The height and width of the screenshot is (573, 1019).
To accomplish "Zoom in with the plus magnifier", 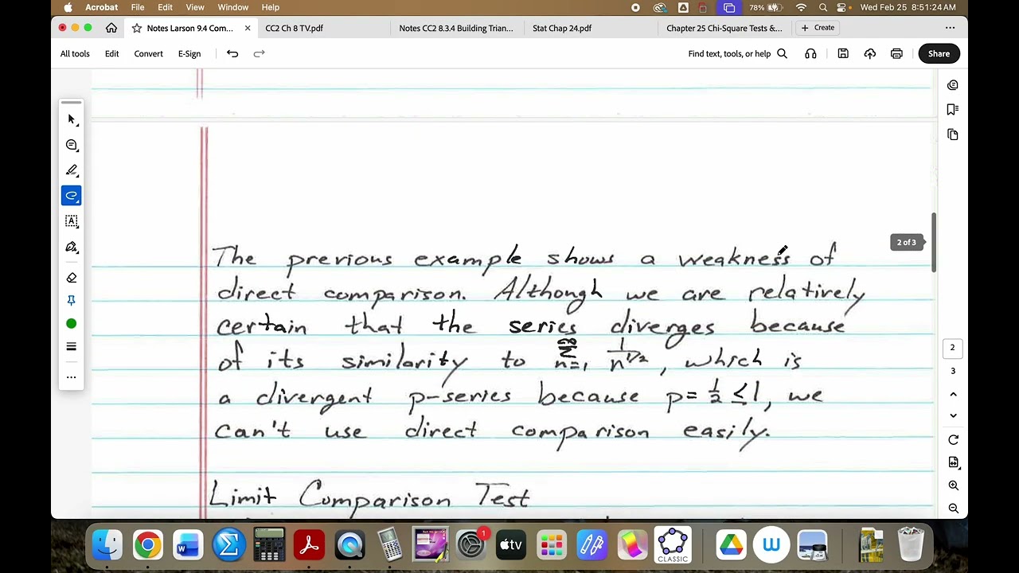I will tap(953, 485).
